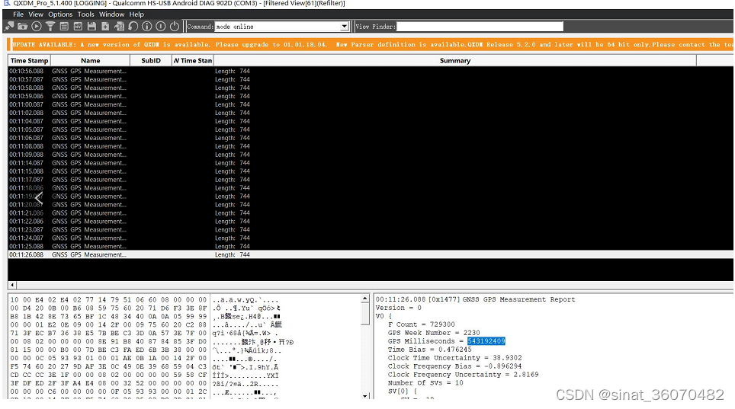This screenshot has height=409, width=735.
Task: Select log row at 00:11:22.086
Action: tap(371, 221)
